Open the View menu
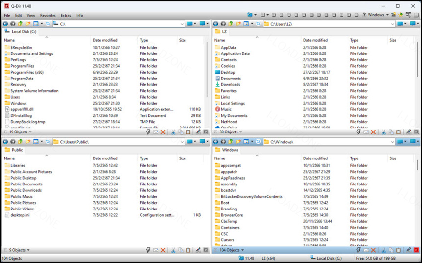422x263 pixels. click(x=31, y=15)
